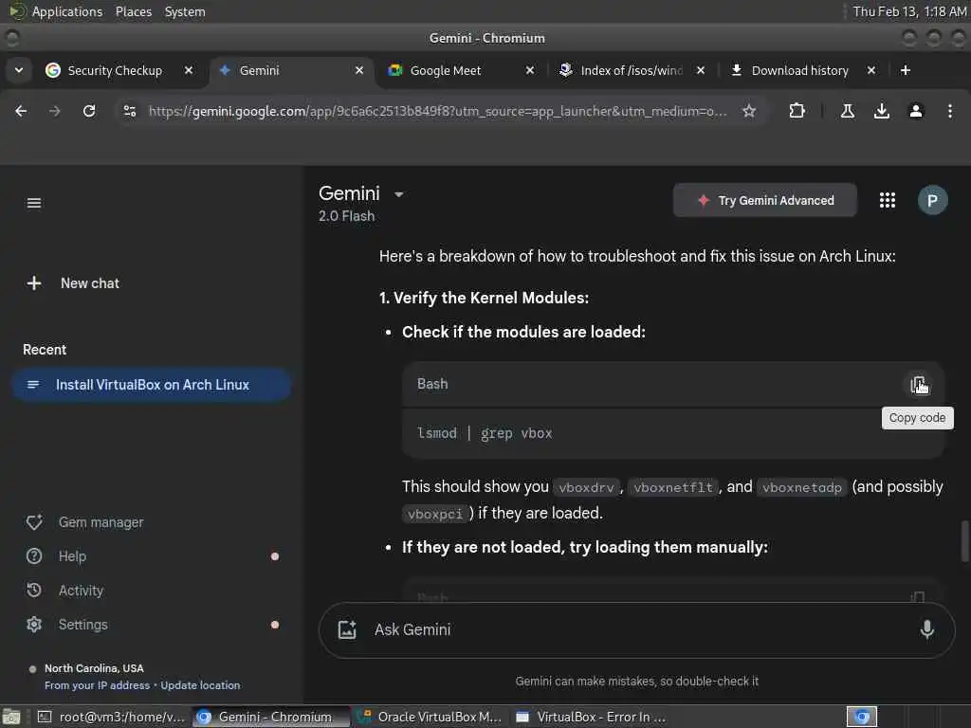
Task: Open the tab search dropdown
Action: pos(19,70)
